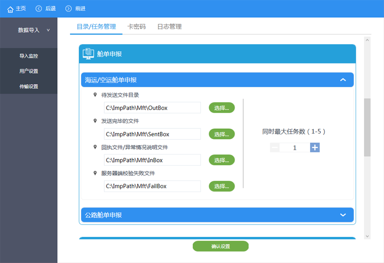Screen dimensions: 384x263
Task: Click the plus icon to increase 同时最大任务数
Action: (315, 148)
